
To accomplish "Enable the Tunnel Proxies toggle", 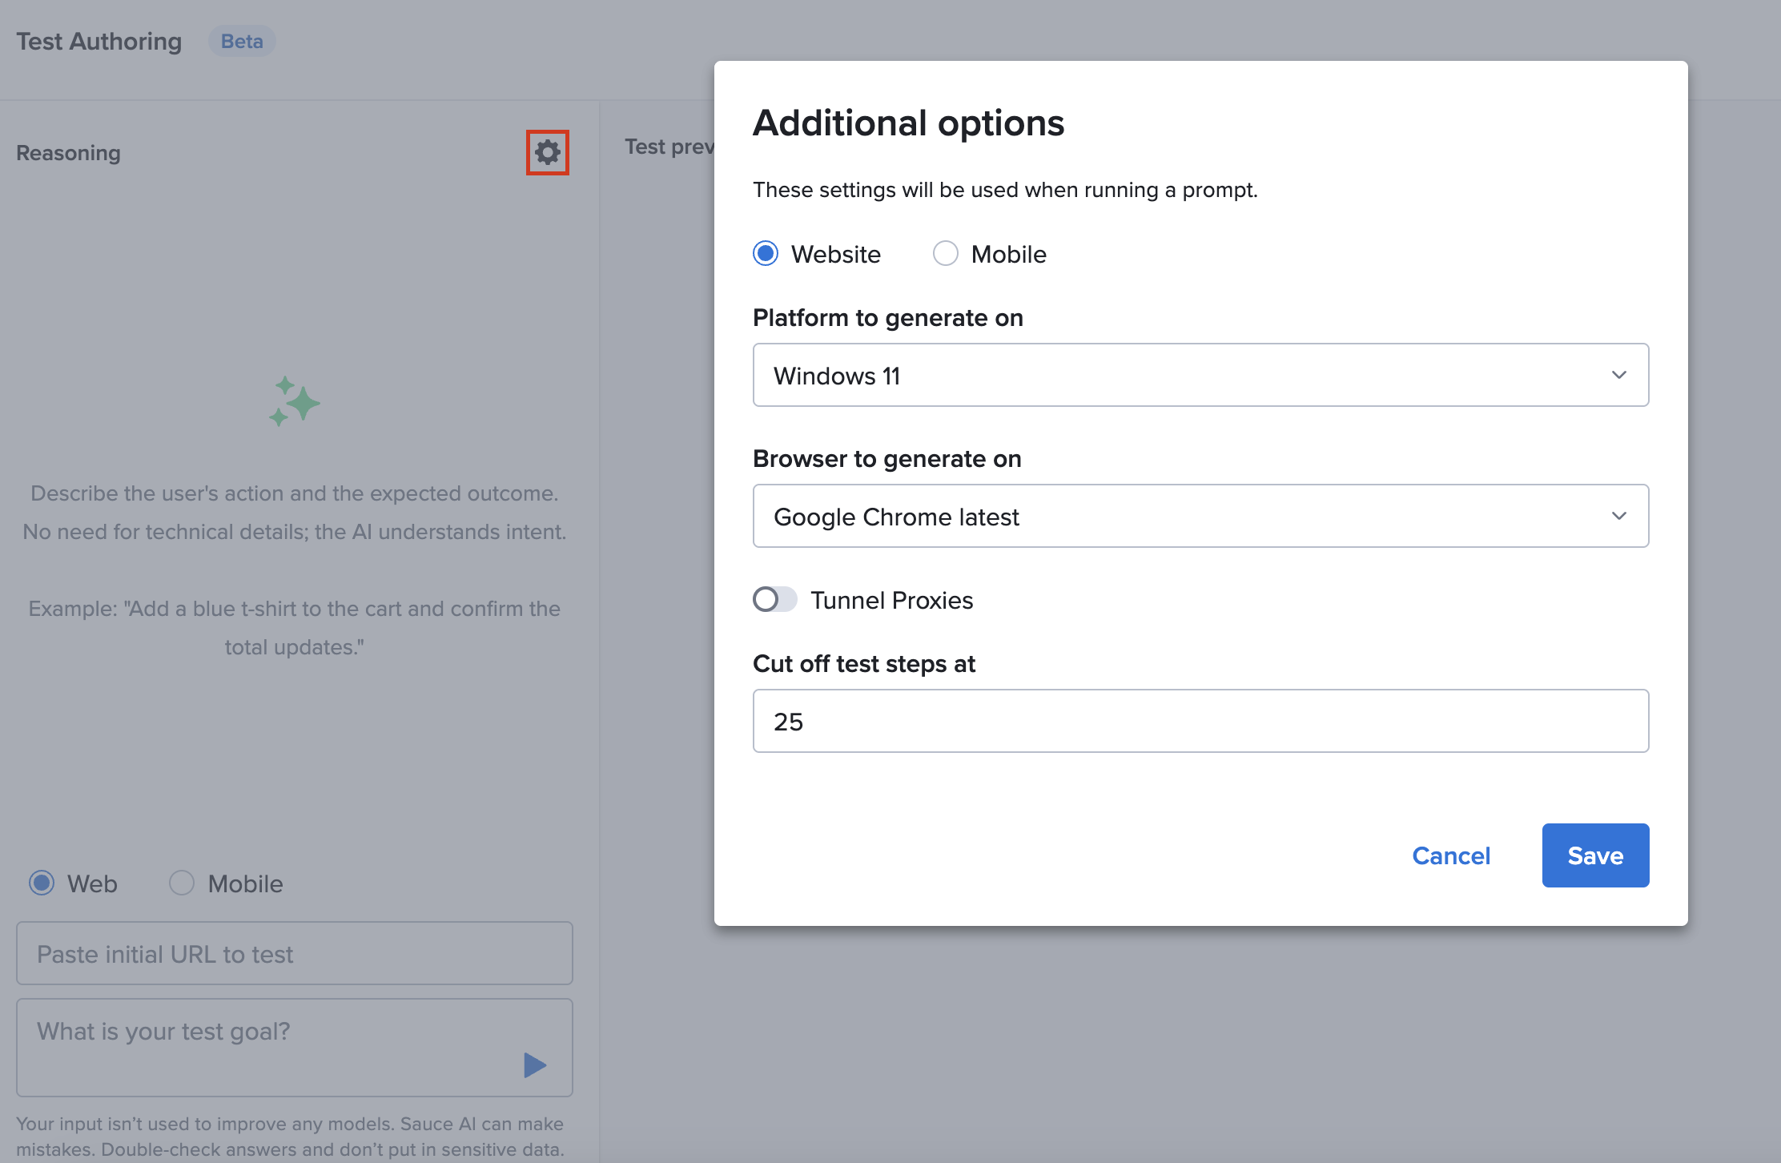I will (774, 599).
